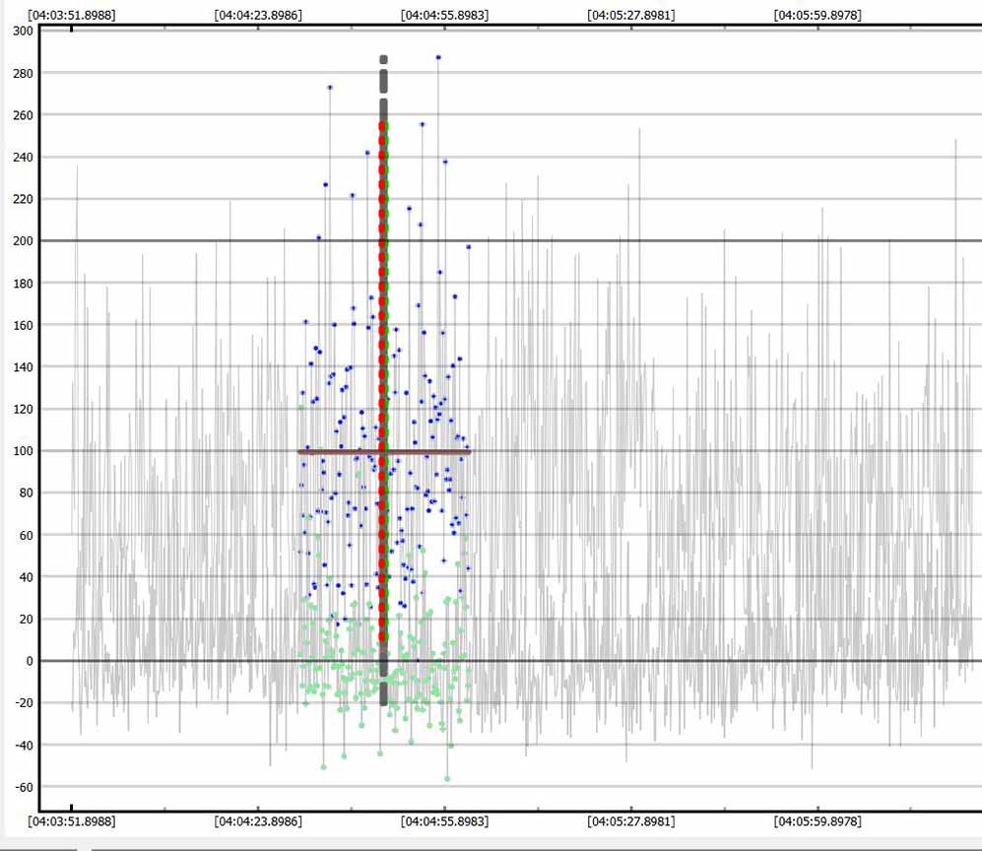Click top axis timestamp 04:05:59.8978

(818, 15)
